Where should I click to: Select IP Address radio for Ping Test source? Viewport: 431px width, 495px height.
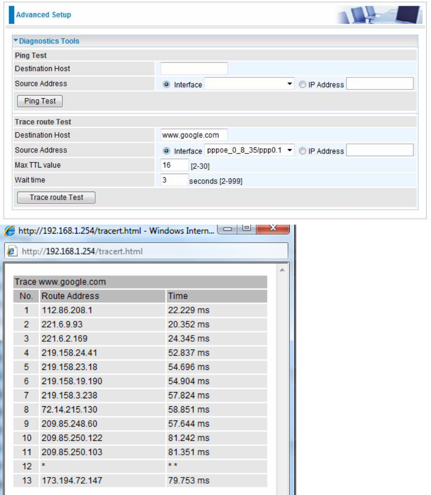(302, 84)
